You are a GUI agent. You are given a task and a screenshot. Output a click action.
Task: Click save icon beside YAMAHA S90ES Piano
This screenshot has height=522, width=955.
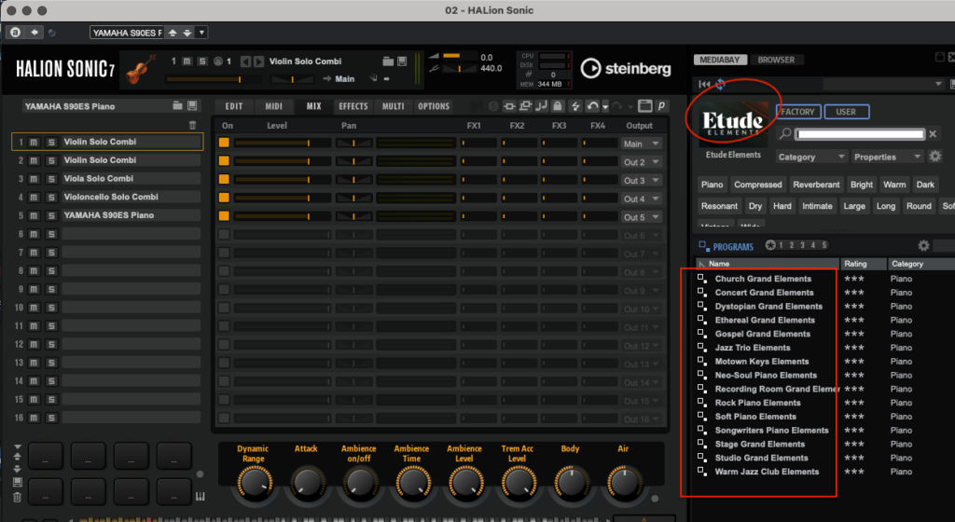[x=193, y=106]
